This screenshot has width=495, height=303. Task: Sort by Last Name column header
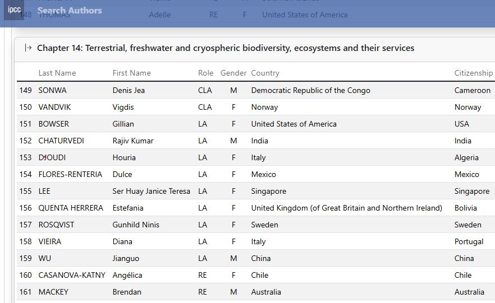click(57, 73)
